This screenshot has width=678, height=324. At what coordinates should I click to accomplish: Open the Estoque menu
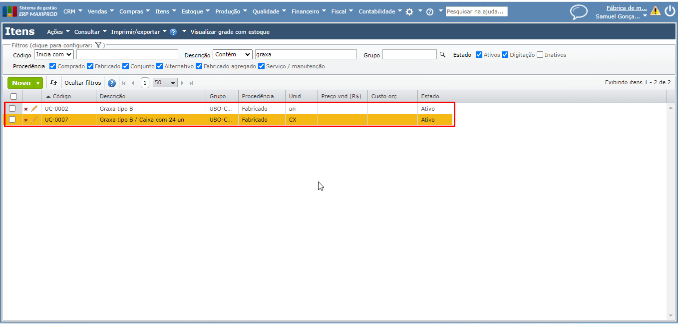[196, 11]
